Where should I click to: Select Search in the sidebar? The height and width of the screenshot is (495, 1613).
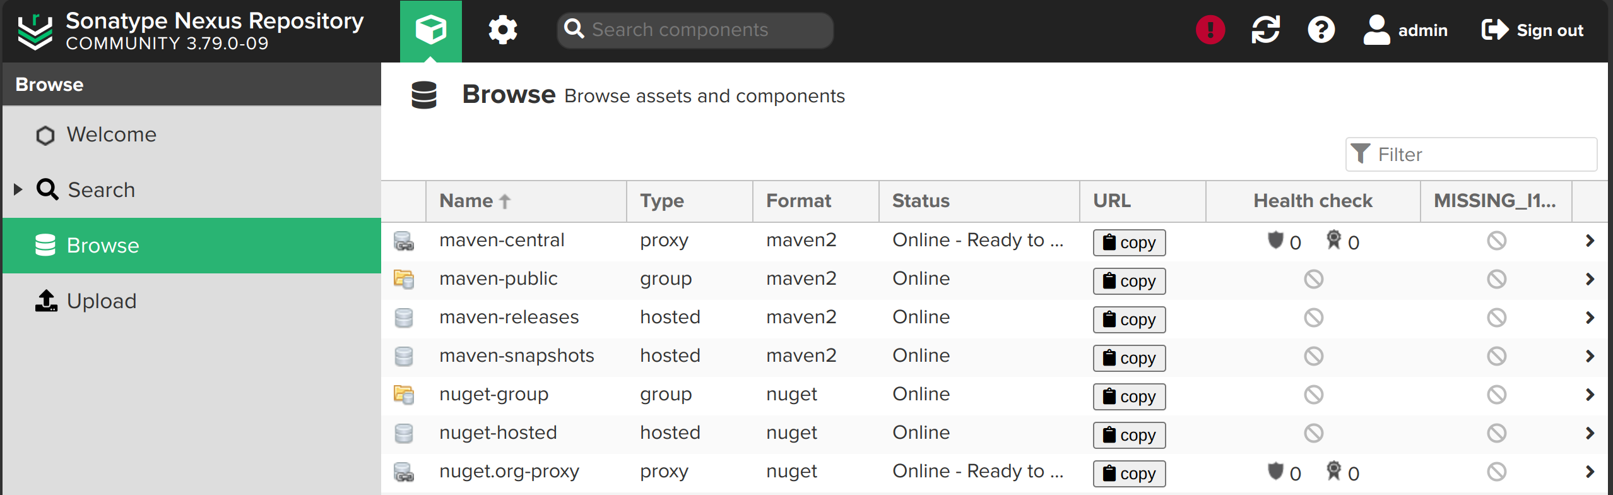192,190
